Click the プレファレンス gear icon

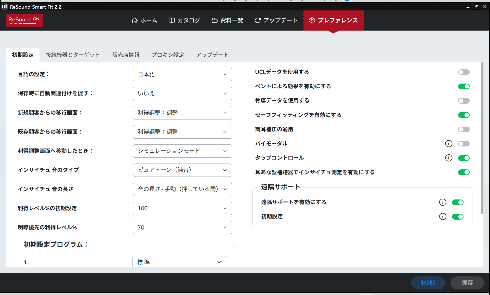point(312,20)
